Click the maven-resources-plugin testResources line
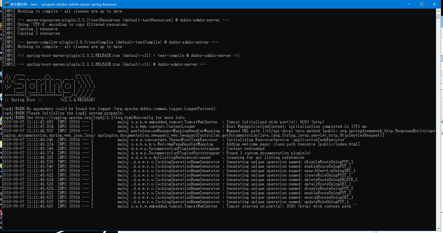The width and height of the screenshot is (443, 233). pos(116,20)
